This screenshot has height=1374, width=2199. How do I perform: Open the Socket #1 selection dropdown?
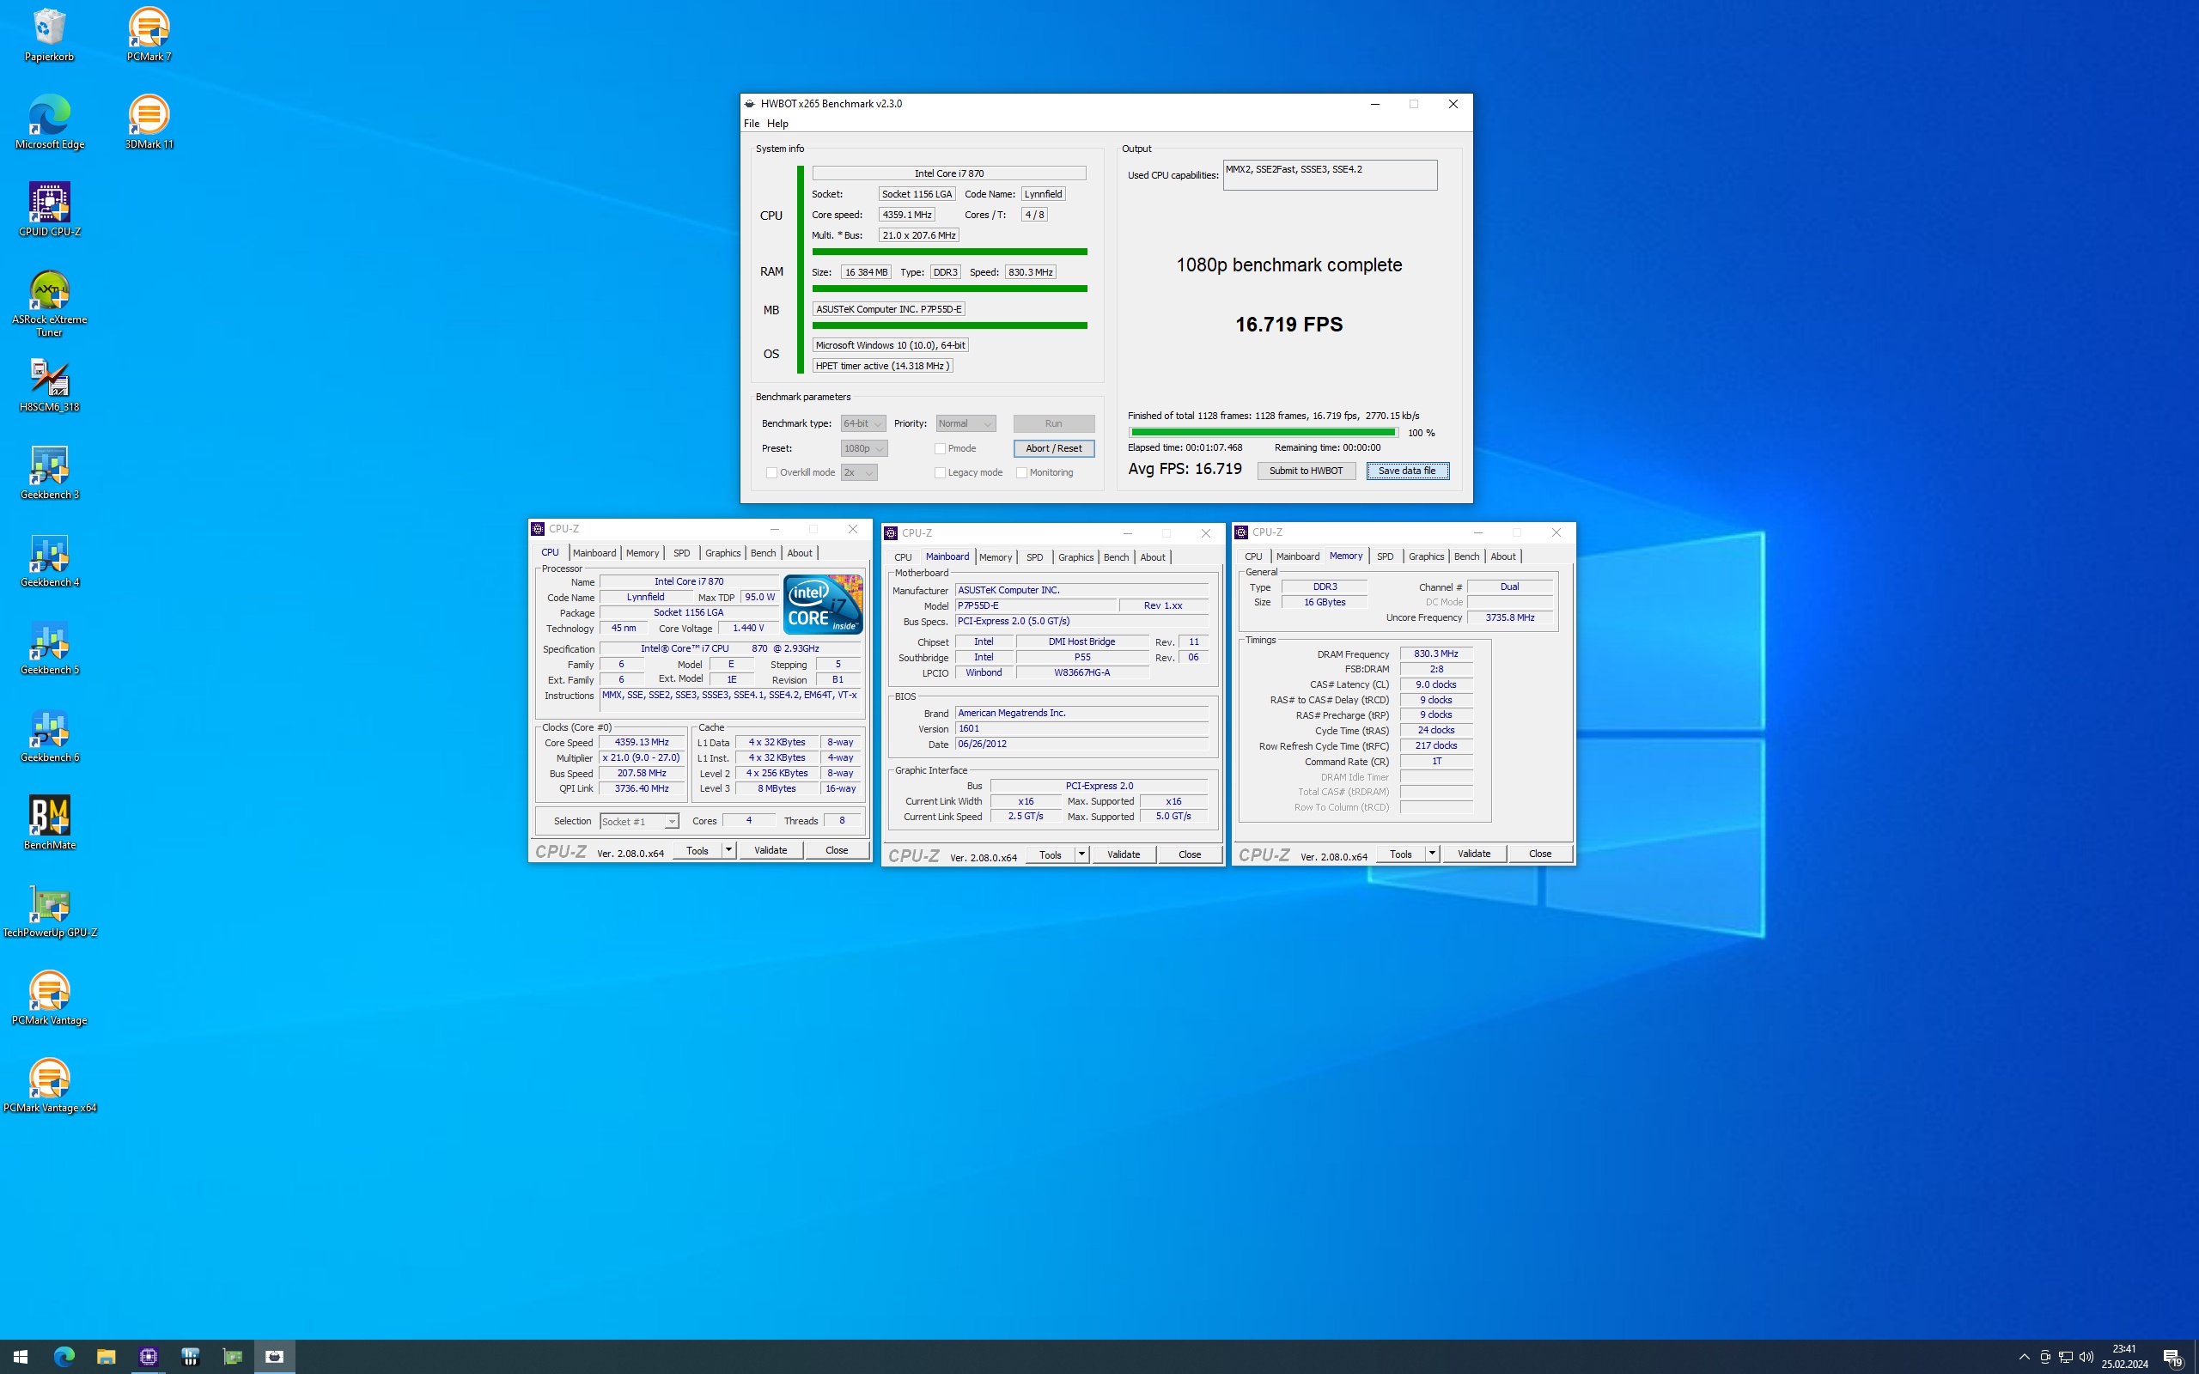639,822
